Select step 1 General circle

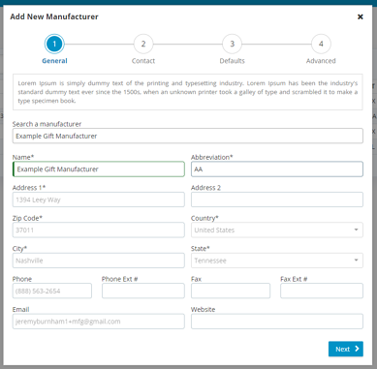click(54, 44)
